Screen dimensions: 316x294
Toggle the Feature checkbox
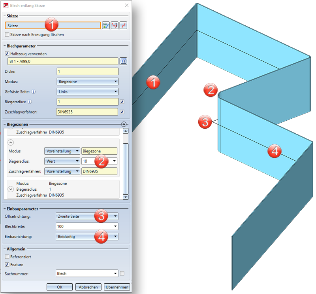[7, 264]
